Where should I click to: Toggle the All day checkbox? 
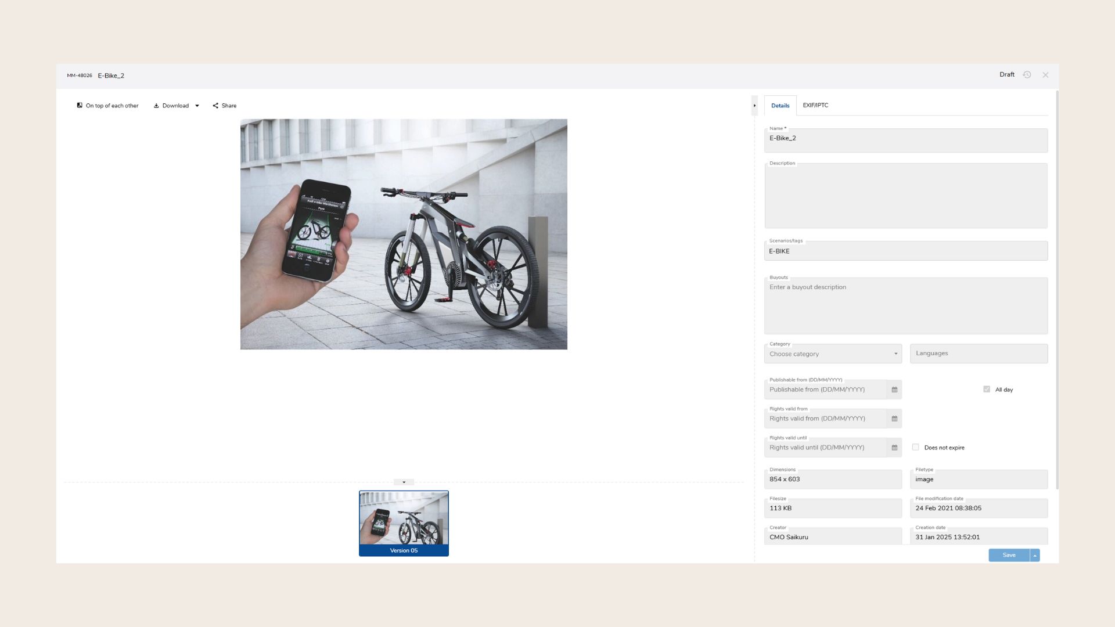coord(987,389)
